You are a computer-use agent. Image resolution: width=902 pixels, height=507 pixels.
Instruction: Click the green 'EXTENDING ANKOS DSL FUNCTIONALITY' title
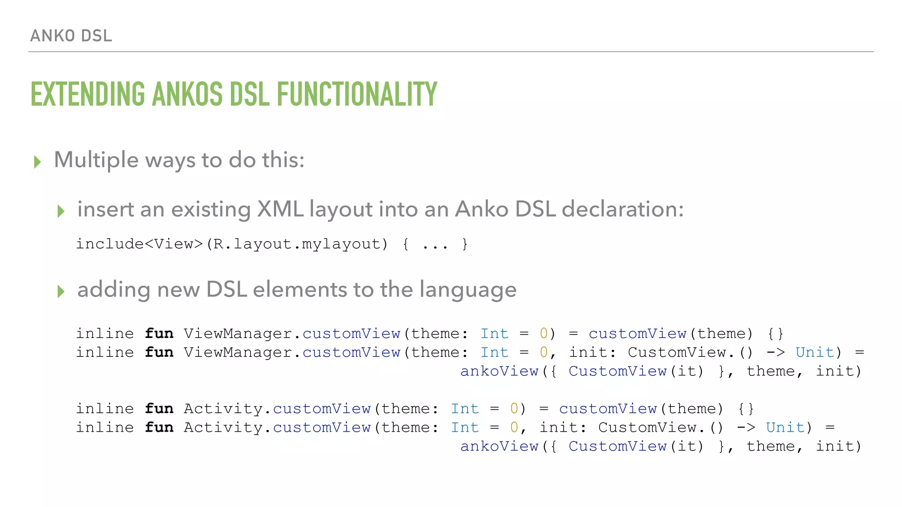pos(233,94)
